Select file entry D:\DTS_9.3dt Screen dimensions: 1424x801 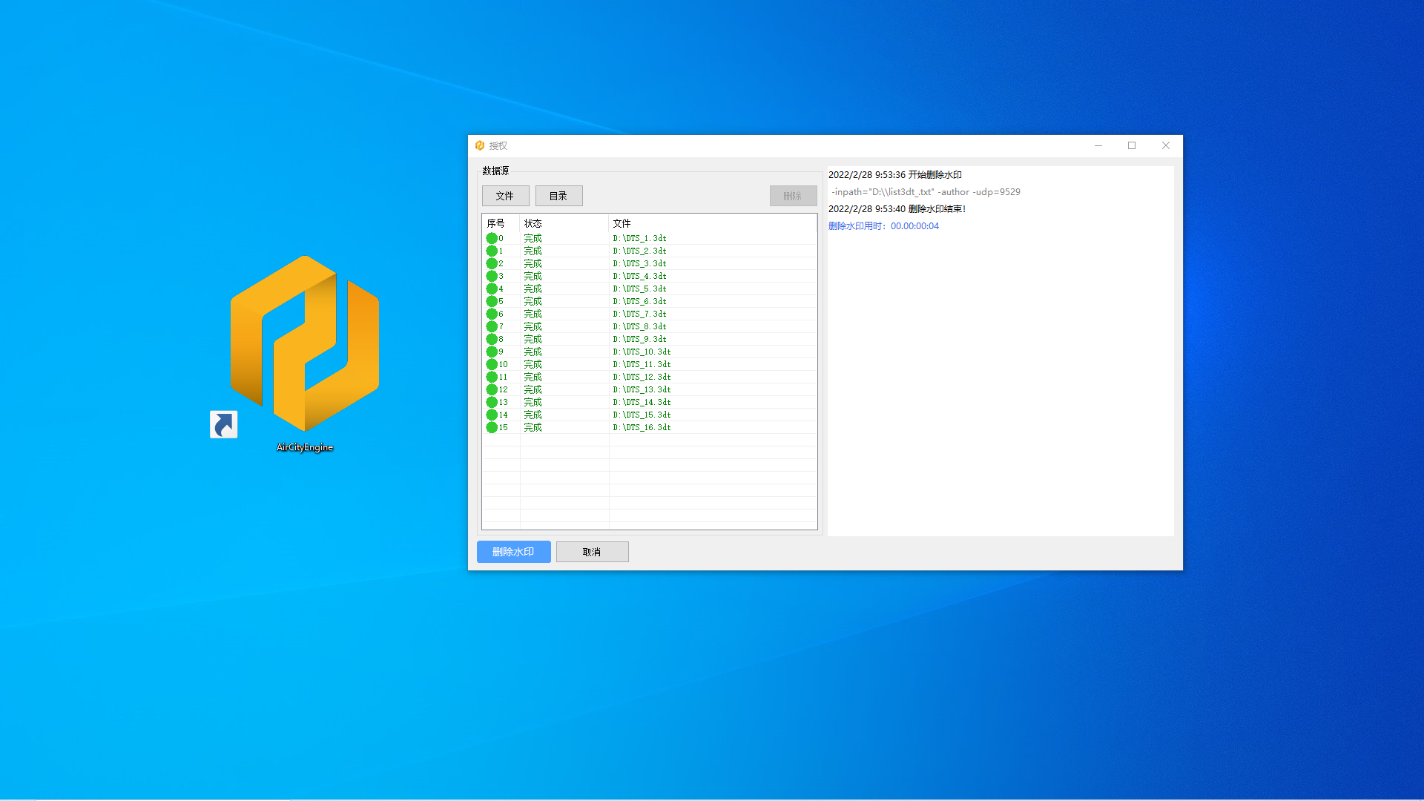pos(639,339)
